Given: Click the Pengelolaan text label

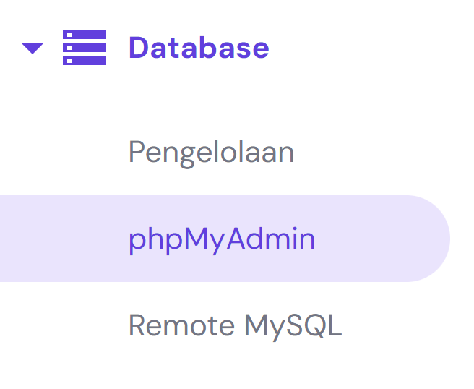Looking at the screenshot, I should (x=211, y=153).
